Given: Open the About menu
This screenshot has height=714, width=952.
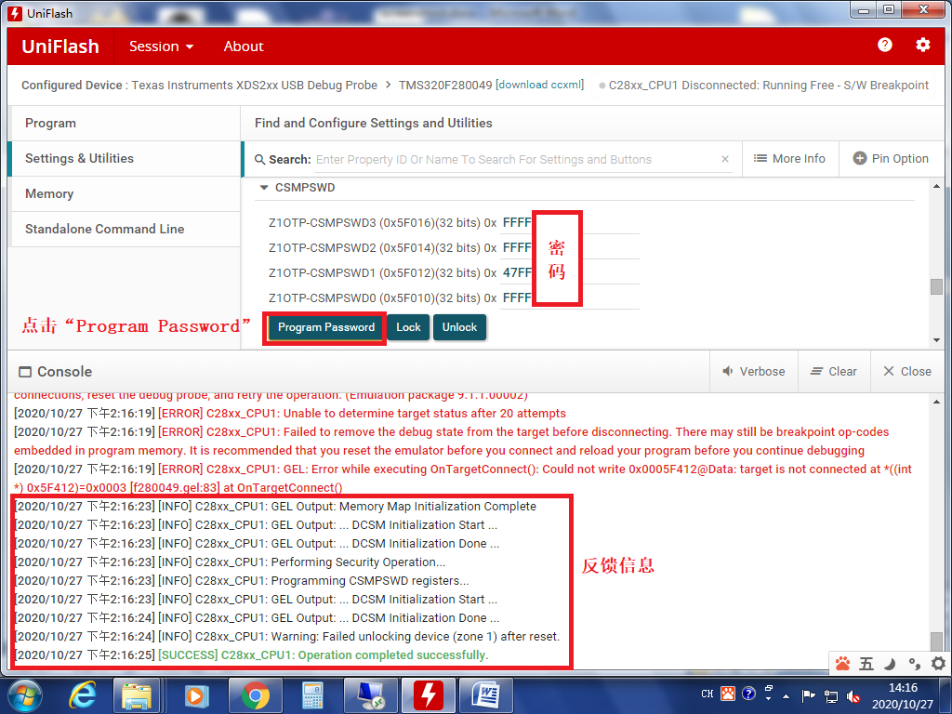Looking at the screenshot, I should [x=244, y=46].
